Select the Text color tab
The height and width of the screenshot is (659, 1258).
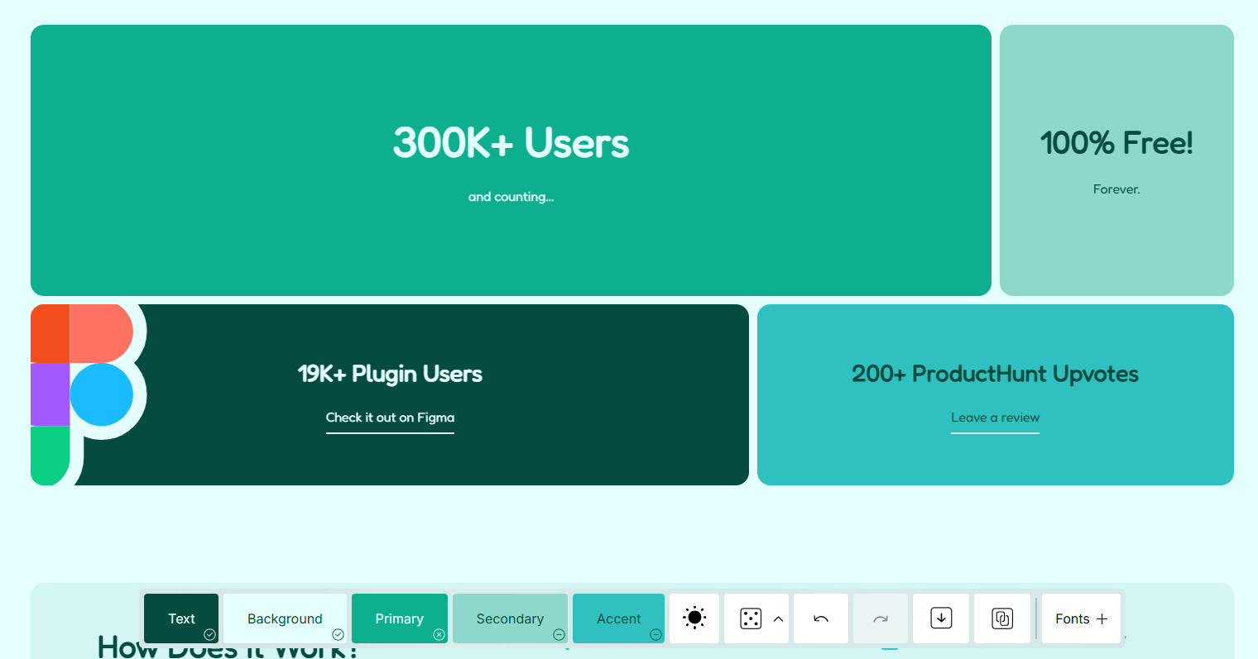(180, 618)
